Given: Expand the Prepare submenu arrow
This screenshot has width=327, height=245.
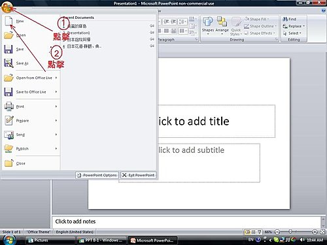Looking at the screenshot, I should click(x=56, y=120).
